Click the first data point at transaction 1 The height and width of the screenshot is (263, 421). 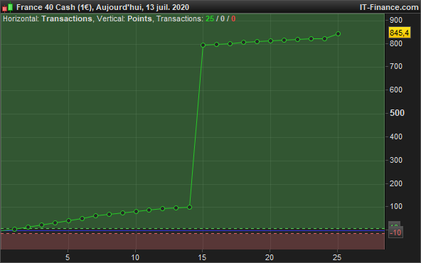[x=14, y=229]
